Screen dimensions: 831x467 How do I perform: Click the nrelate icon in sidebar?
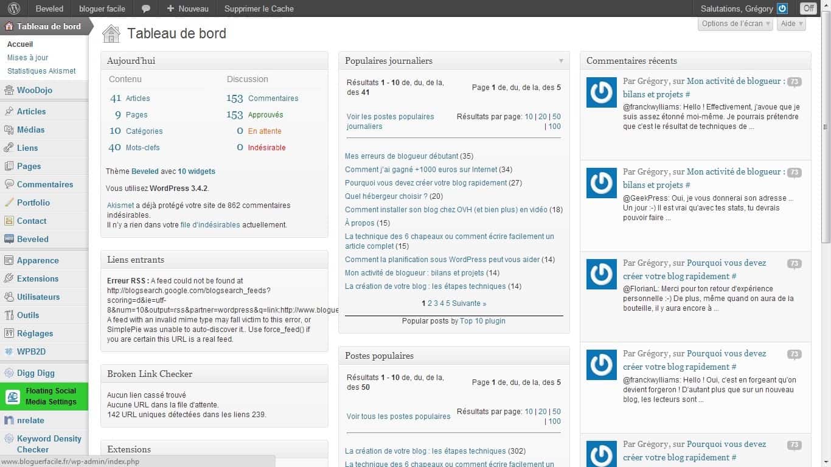tap(9, 420)
